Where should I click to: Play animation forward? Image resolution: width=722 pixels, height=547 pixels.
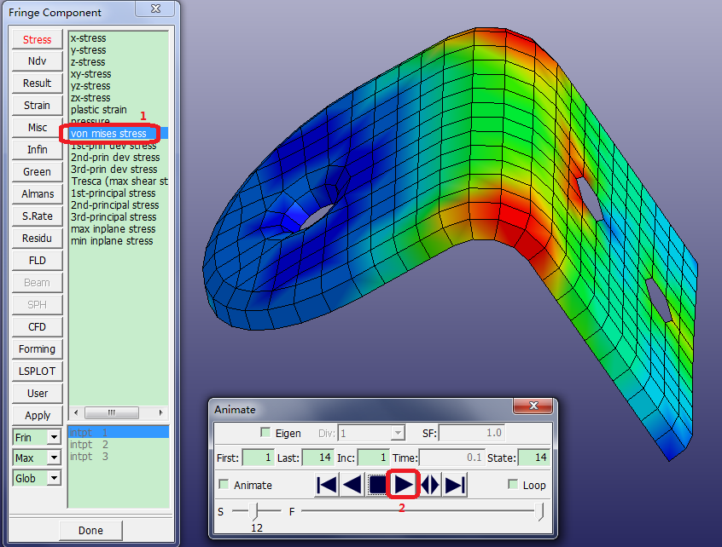click(403, 485)
